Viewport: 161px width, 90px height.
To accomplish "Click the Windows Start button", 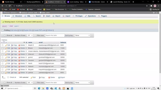I will click(x=2, y=88).
